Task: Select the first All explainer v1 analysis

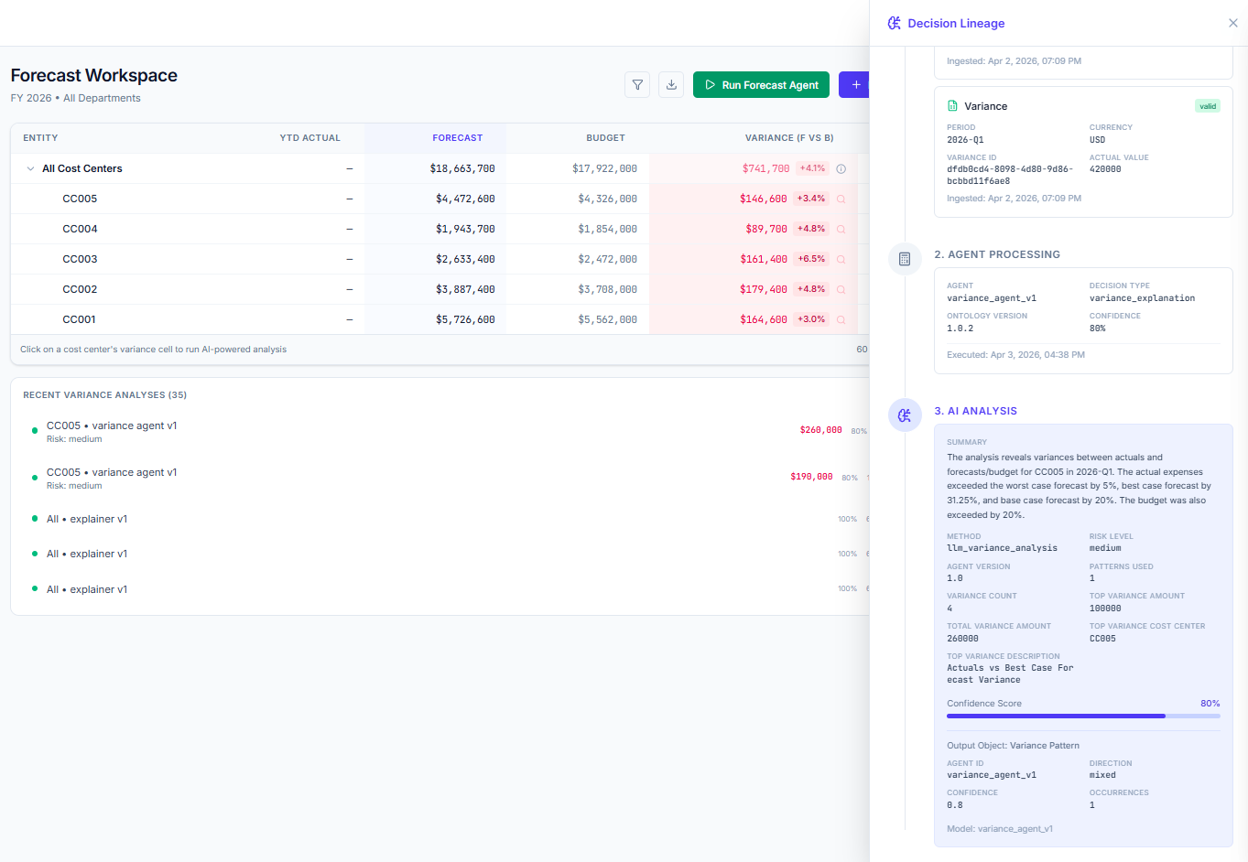Action: (x=86, y=518)
